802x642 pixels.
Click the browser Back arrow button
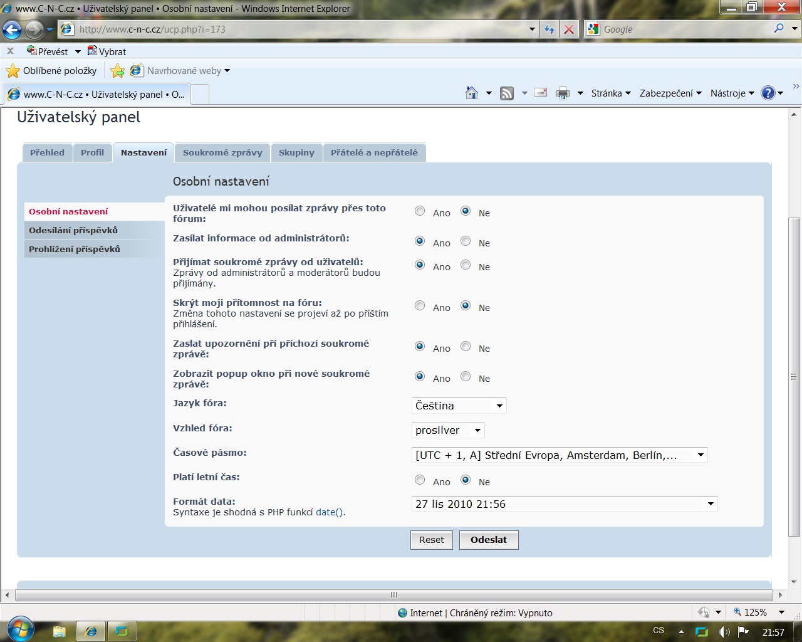point(12,29)
